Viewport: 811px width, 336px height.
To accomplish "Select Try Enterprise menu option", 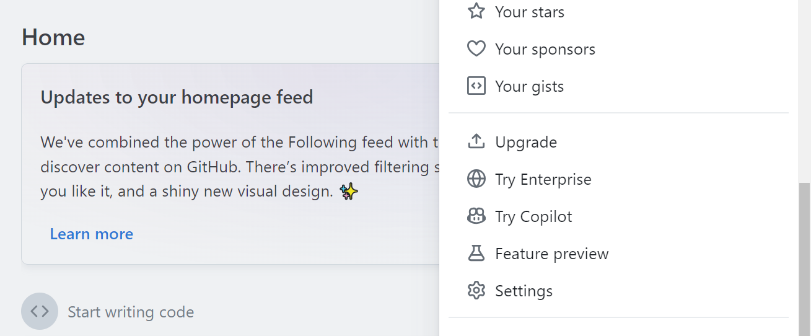I will pos(543,179).
